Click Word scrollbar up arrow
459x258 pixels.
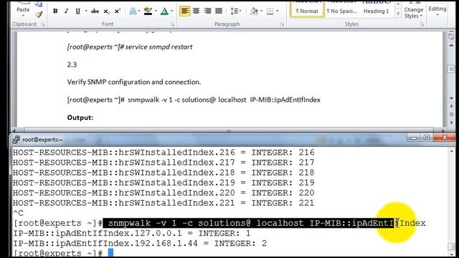[451, 45]
